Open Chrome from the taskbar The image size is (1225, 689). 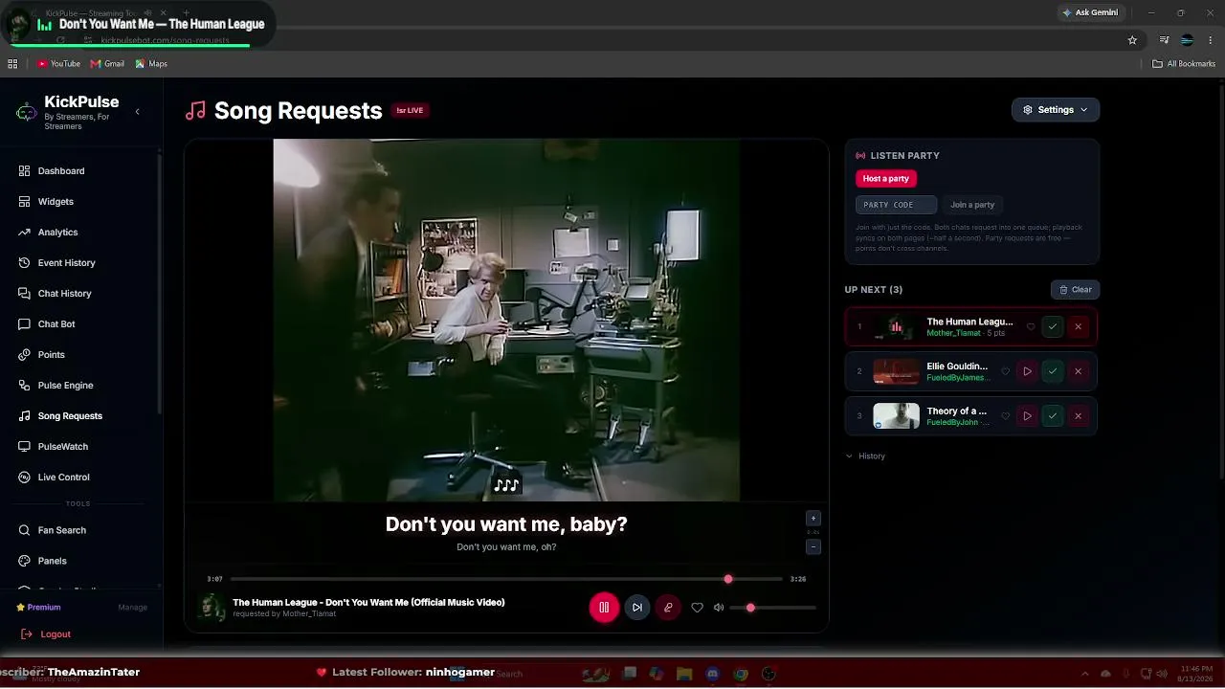tap(740, 674)
